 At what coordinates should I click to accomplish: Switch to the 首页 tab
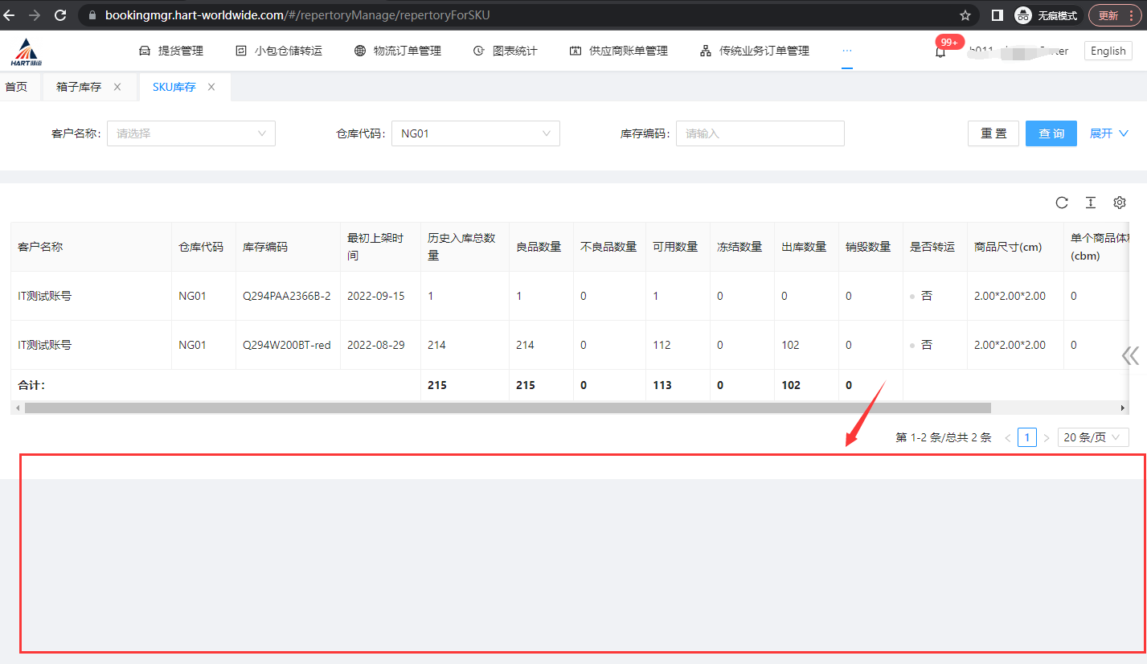pos(16,87)
